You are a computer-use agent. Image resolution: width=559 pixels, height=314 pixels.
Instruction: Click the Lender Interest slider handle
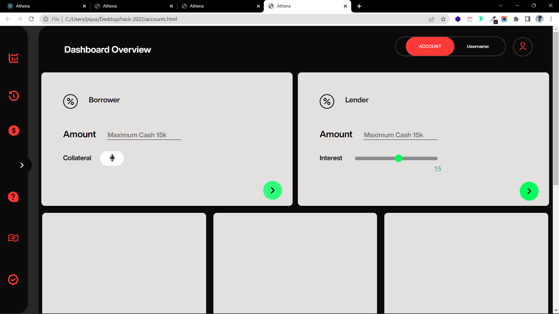pos(399,158)
